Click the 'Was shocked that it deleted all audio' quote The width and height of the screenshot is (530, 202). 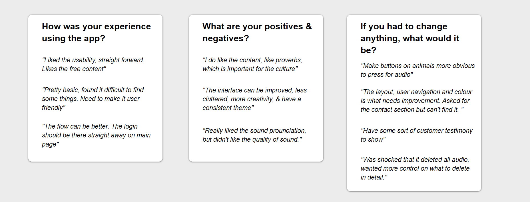coord(415,168)
